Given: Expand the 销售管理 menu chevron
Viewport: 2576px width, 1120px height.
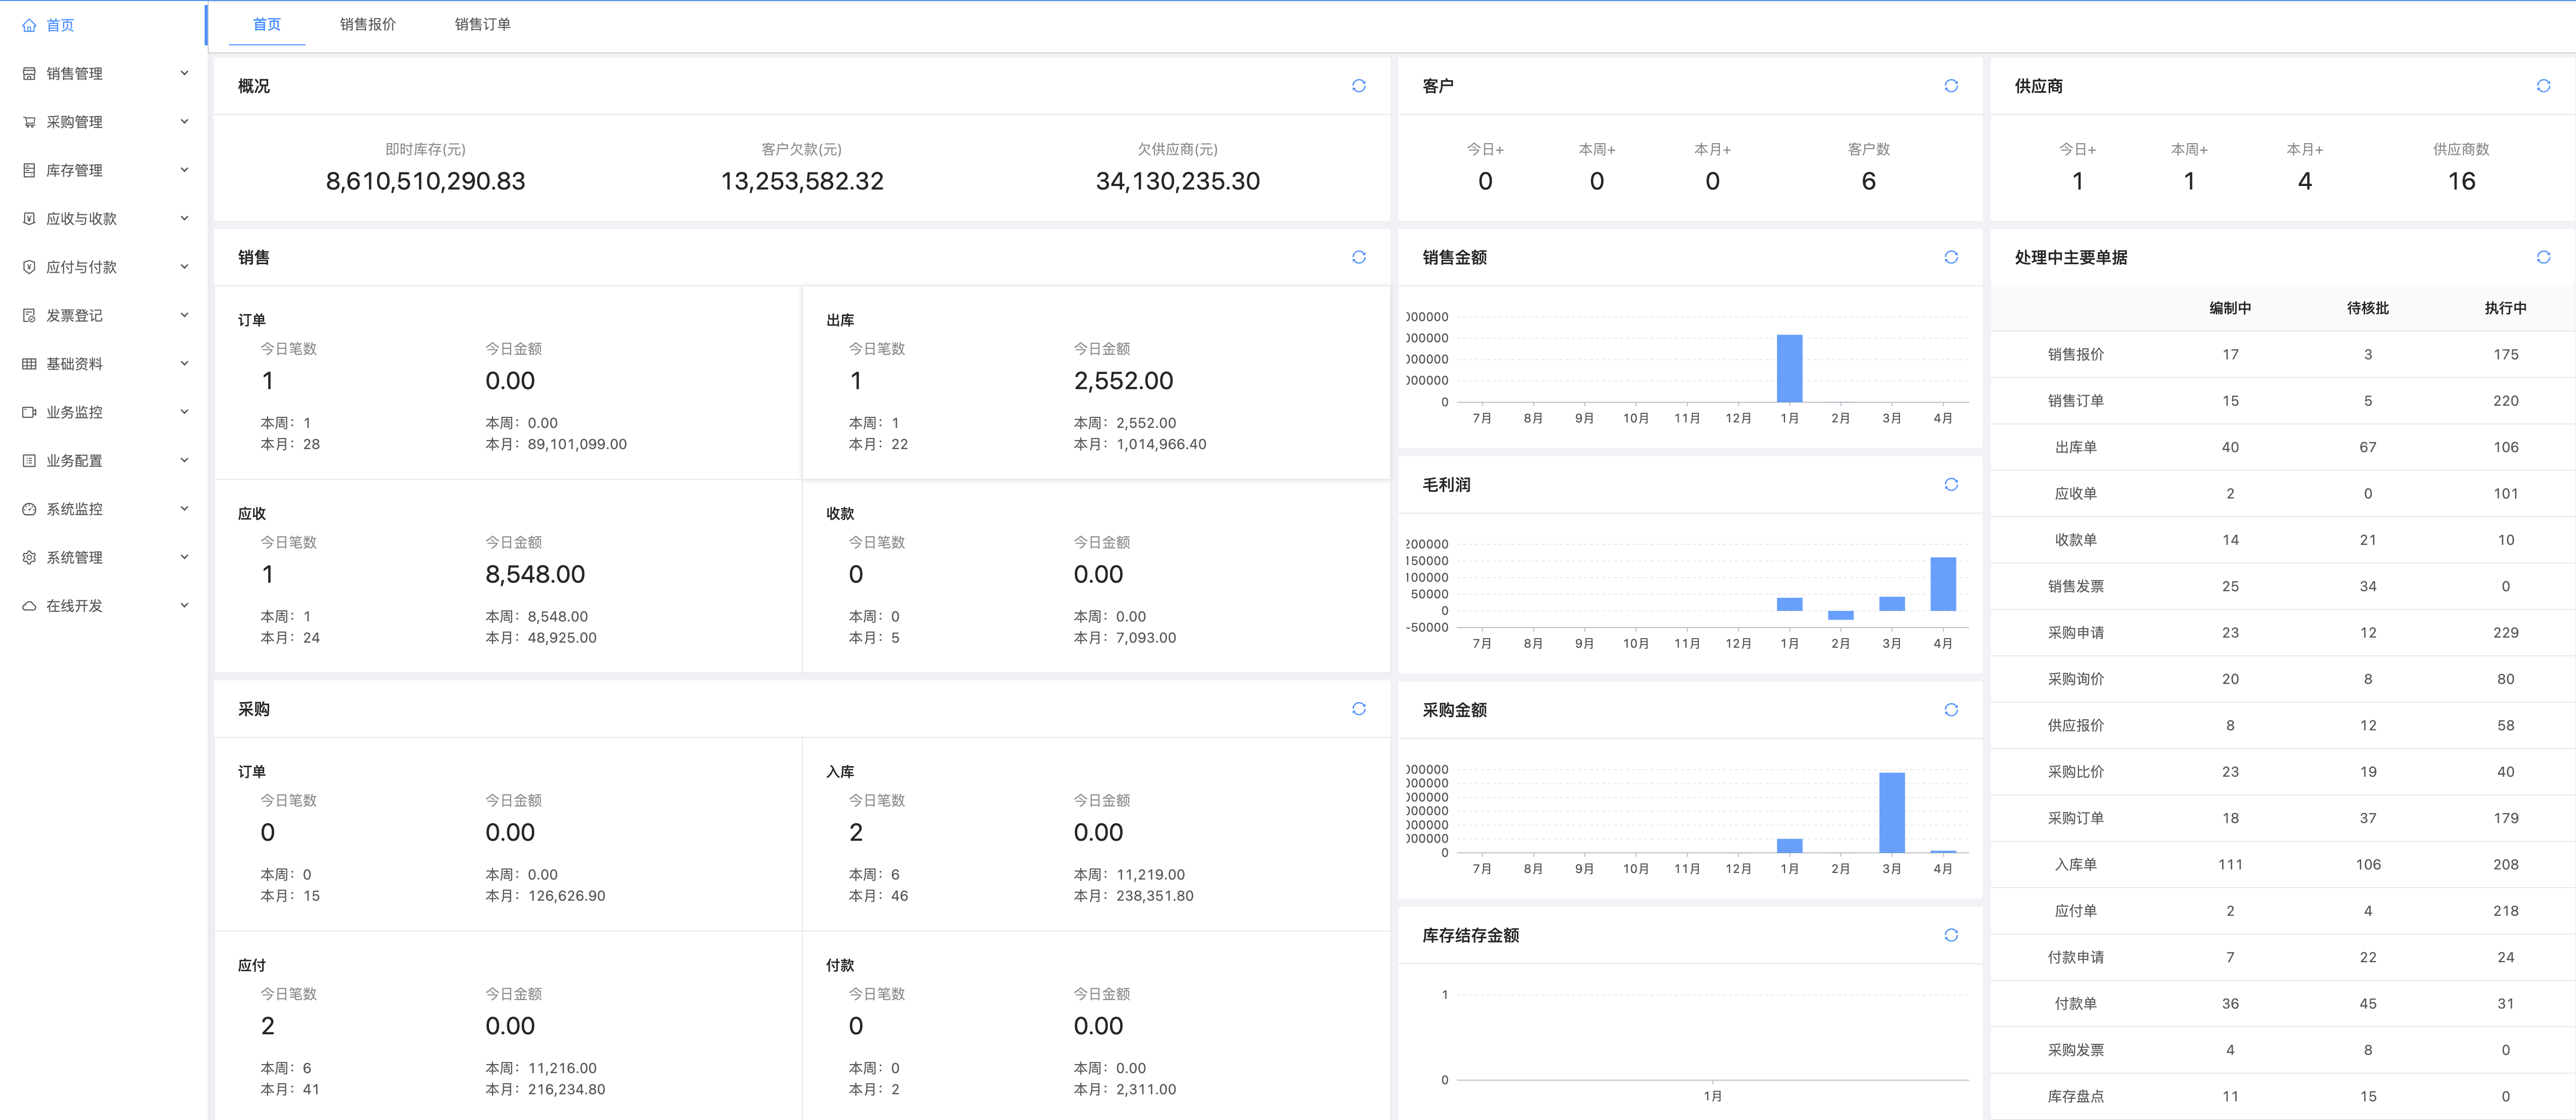Looking at the screenshot, I should click(184, 73).
